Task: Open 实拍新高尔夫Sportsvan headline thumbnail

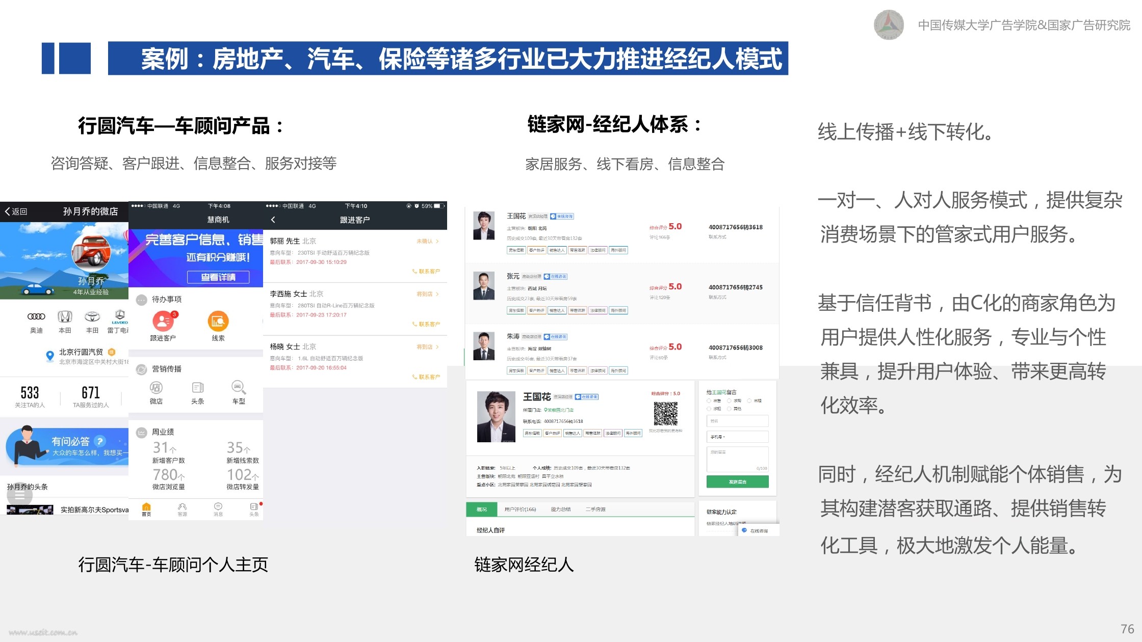Action: tap(30, 510)
